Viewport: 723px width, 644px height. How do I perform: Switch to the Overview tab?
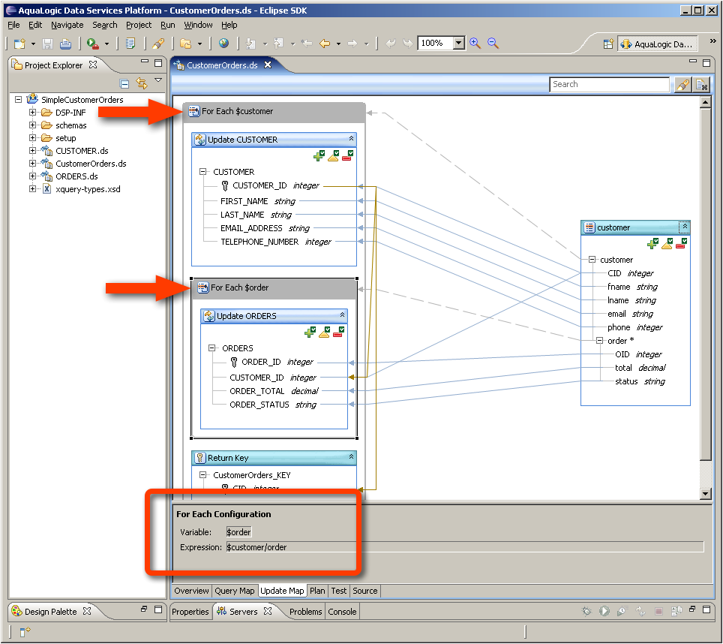click(191, 591)
